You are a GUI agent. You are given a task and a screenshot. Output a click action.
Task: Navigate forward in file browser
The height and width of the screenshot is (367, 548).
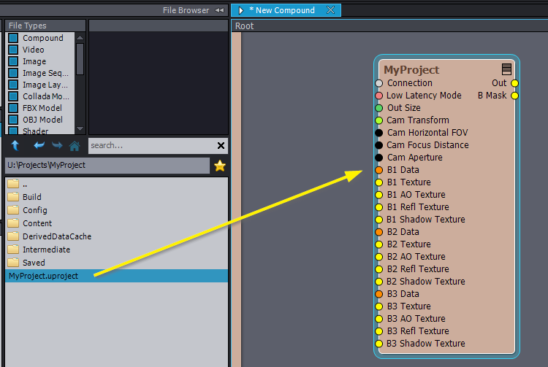pyautogui.click(x=57, y=145)
